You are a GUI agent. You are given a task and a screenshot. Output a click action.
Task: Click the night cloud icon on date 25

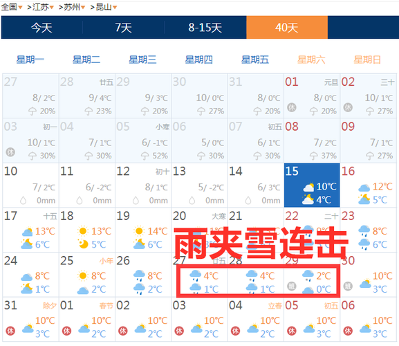pyautogui.click(x=83, y=290)
